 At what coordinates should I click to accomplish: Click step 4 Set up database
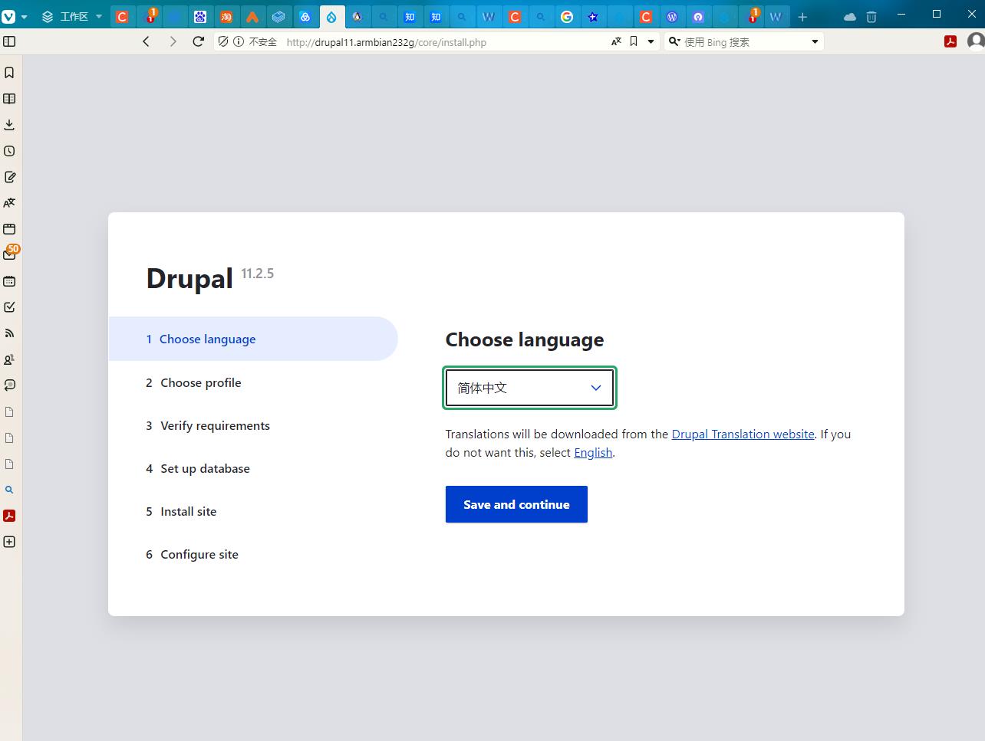pyautogui.click(x=198, y=468)
